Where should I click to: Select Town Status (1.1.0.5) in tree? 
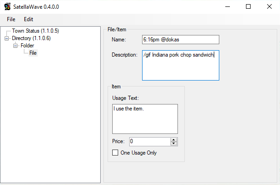pos(35,31)
